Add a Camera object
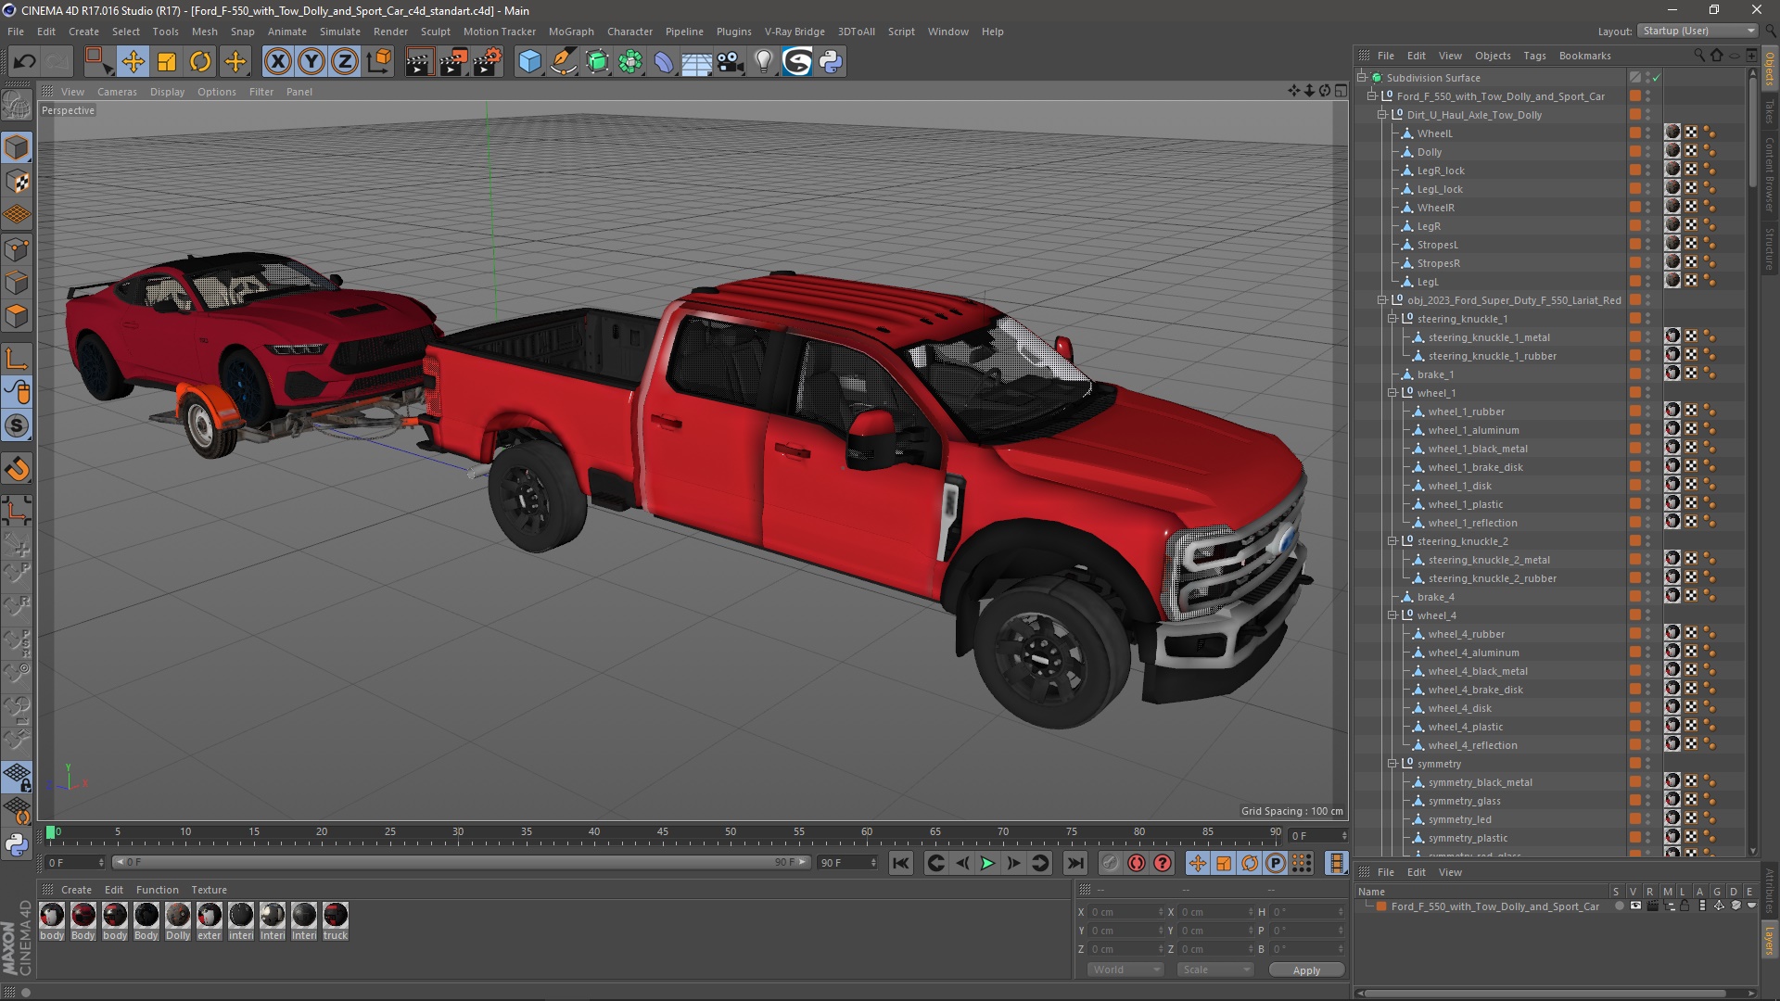1780x1001 pixels. [x=731, y=62]
